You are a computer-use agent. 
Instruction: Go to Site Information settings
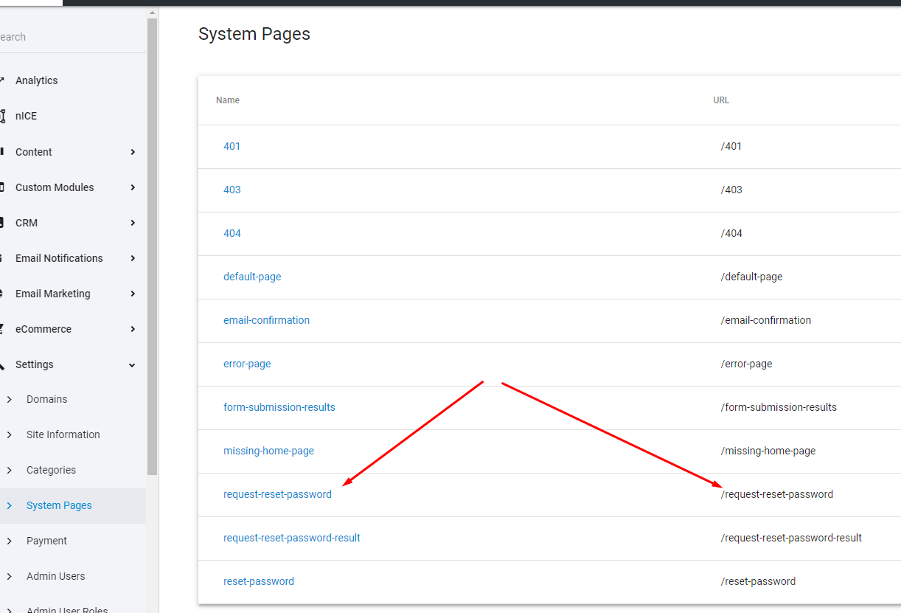click(63, 434)
